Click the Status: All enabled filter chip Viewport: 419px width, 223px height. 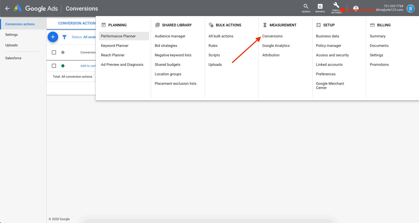(x=84, y=37)
